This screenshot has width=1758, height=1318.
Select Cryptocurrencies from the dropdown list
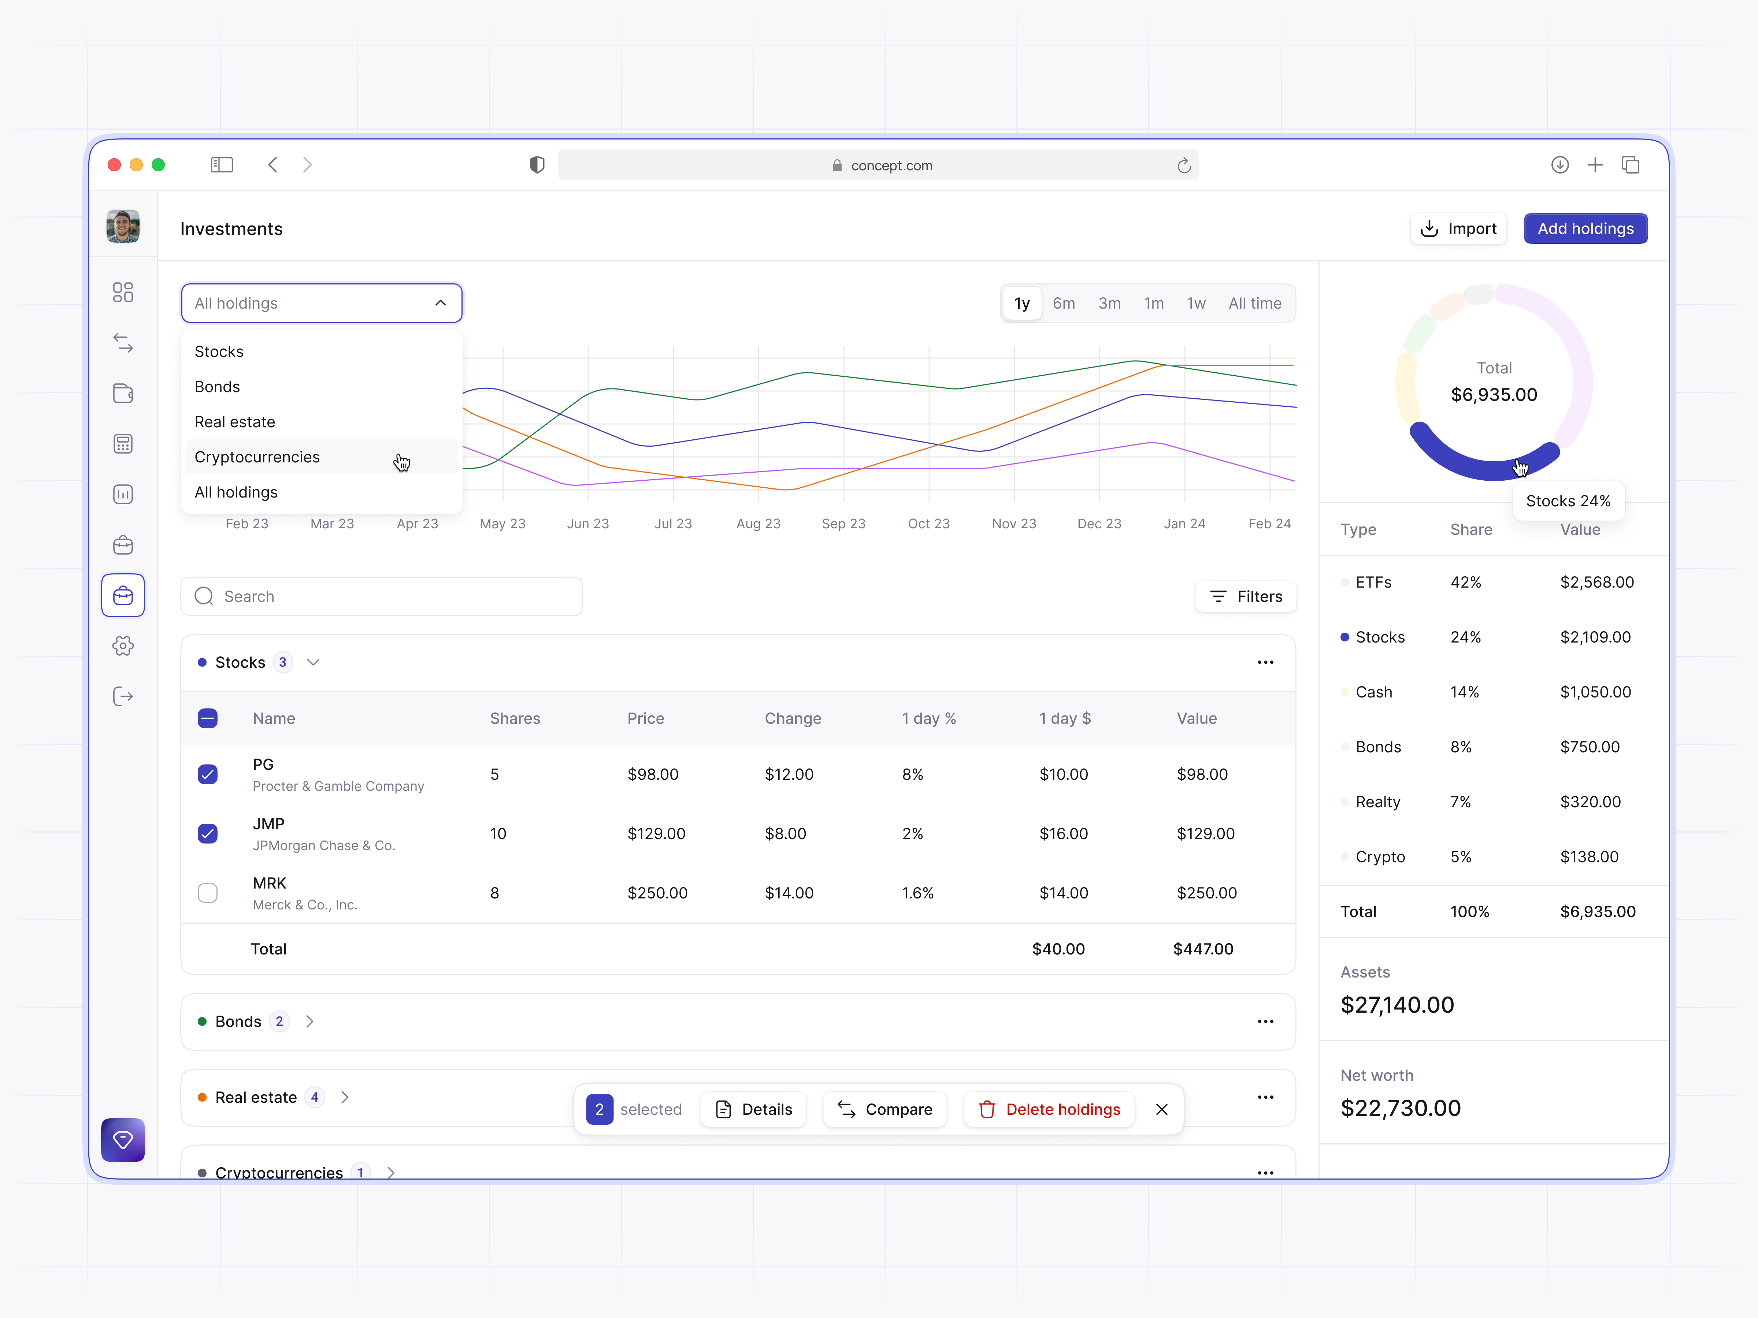tap(257, 457)
